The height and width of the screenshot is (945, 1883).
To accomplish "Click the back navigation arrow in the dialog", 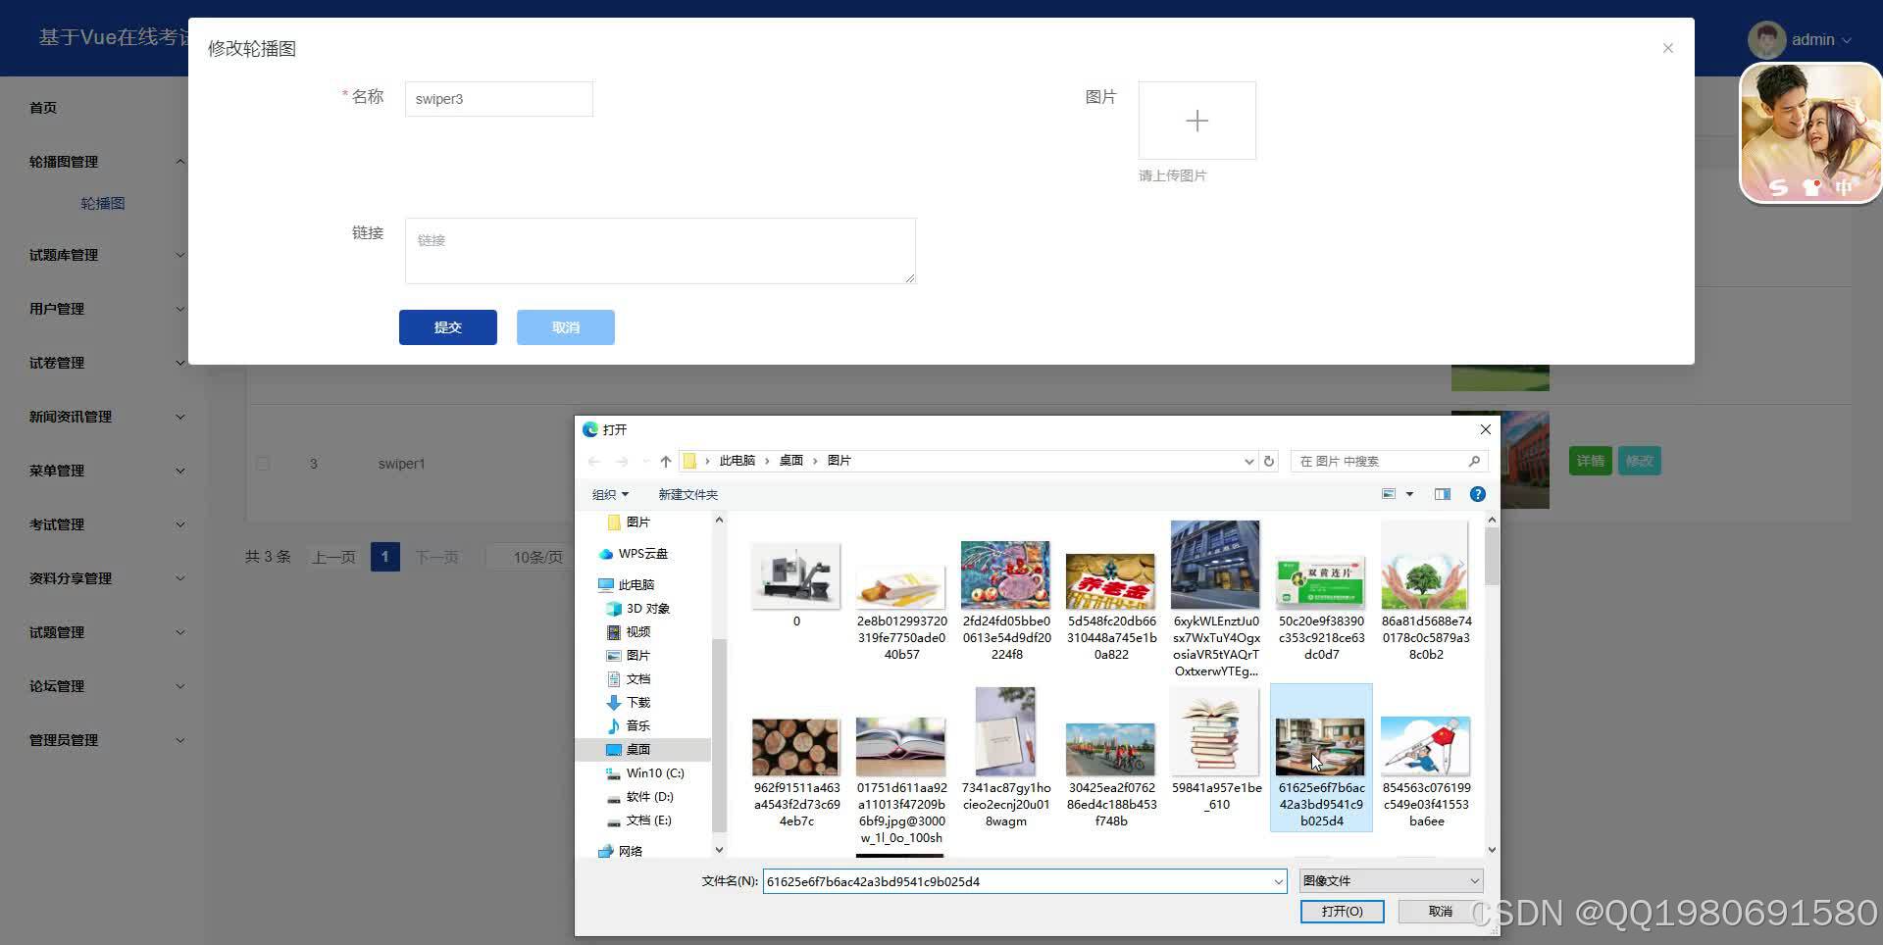I will coord(593,461).
